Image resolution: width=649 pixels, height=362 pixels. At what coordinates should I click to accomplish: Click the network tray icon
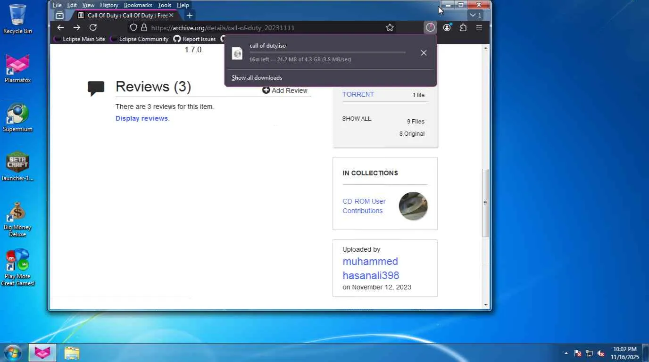coord(590,353)
